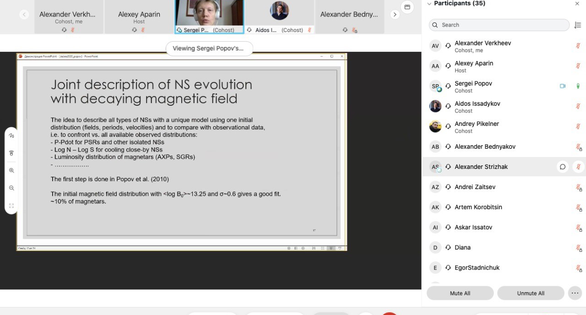
Task: Toggle Sergei Popov's green microphone
Action: point(578,86)
